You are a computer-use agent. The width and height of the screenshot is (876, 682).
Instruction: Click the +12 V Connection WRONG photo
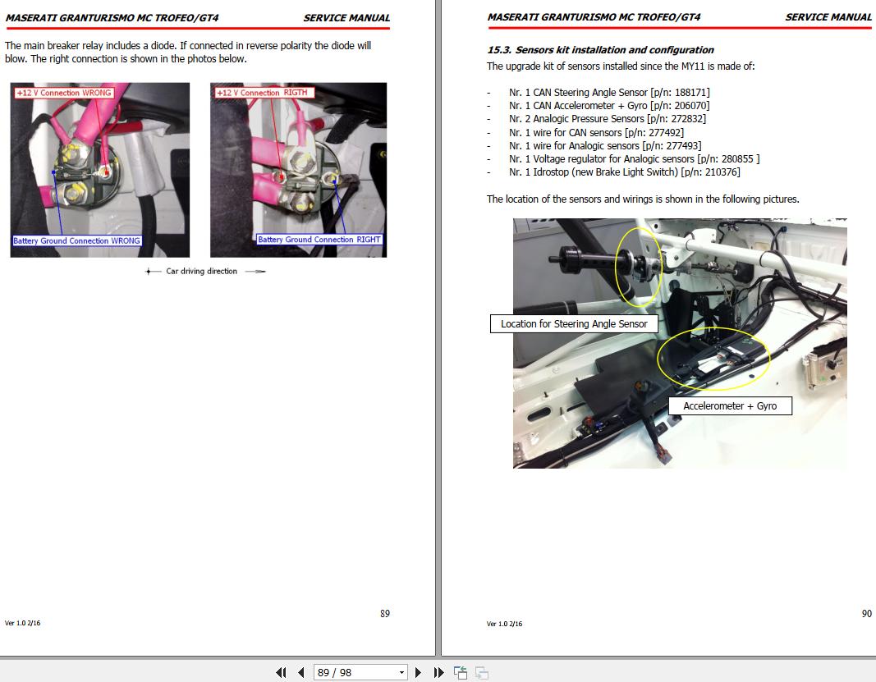[x=100, y=170]
